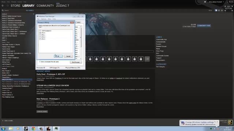Open Windows Explorer folder on taskbar

tap(11, 128)
